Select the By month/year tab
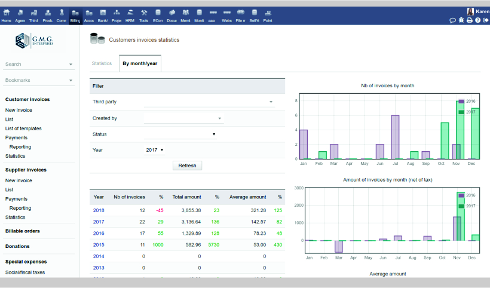 click(x=140, y=63)
